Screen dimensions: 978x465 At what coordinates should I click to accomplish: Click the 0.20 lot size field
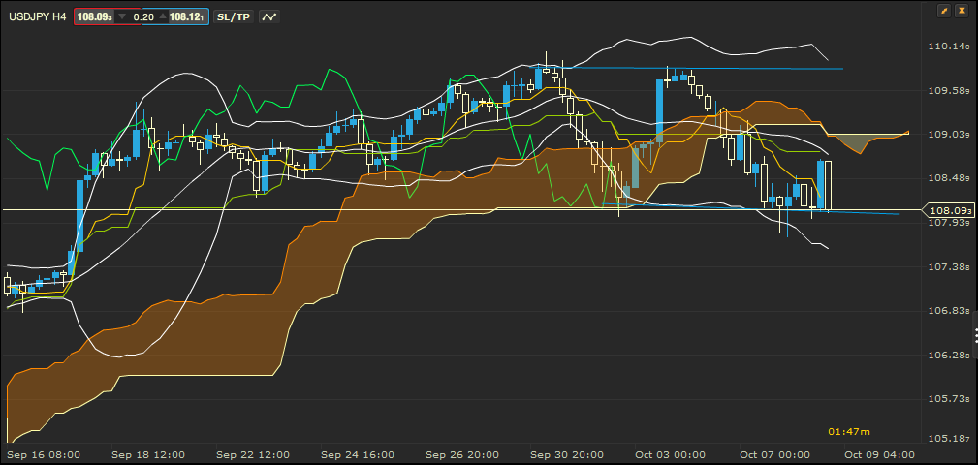click(143, 16)
